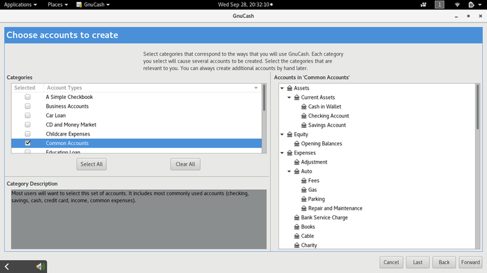Open the Account Types column sort arrow
The width and height of the screenshot is (487, 273).
256,88
